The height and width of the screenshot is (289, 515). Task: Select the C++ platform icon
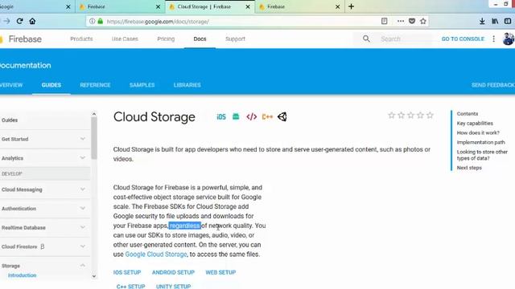pyautogui.click(x=267, y=116)
